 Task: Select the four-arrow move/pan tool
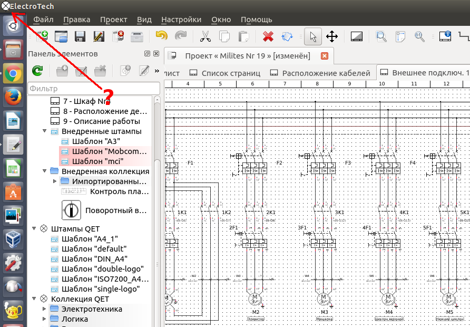(x=332, y=36)
